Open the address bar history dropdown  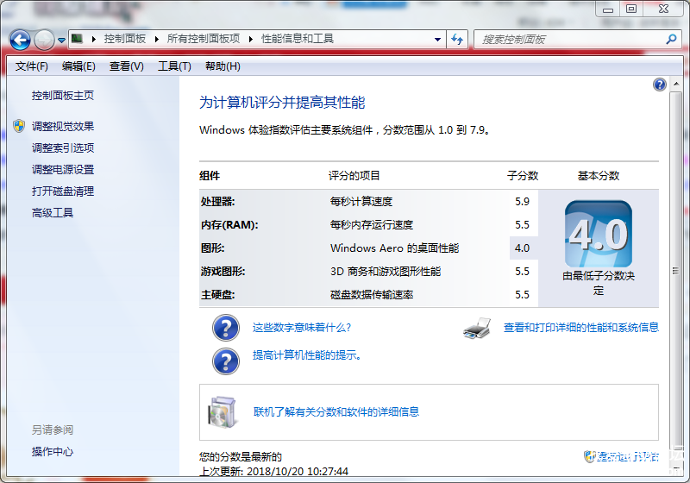click(437, 39)
